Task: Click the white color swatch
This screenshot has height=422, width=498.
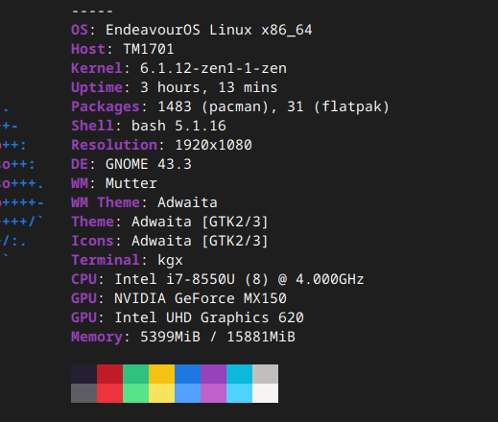Action: [x=265, y=393]
